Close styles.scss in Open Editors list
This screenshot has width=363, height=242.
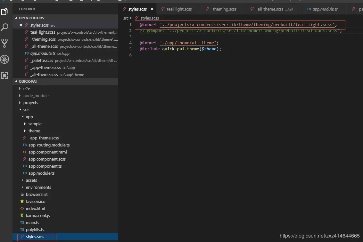click(21, 25)
